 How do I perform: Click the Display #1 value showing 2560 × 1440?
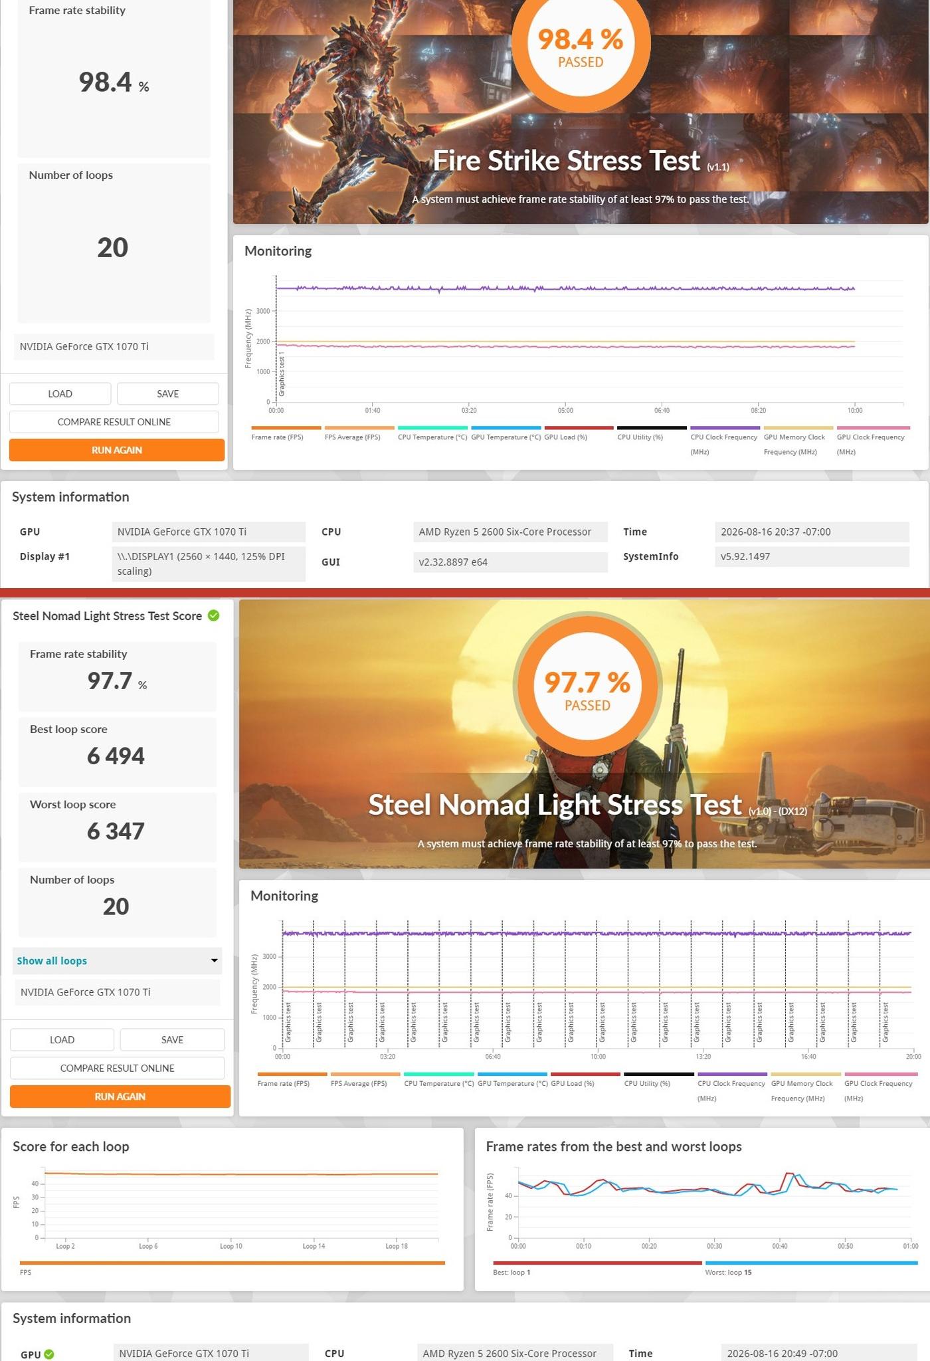[x=209, y=564]
